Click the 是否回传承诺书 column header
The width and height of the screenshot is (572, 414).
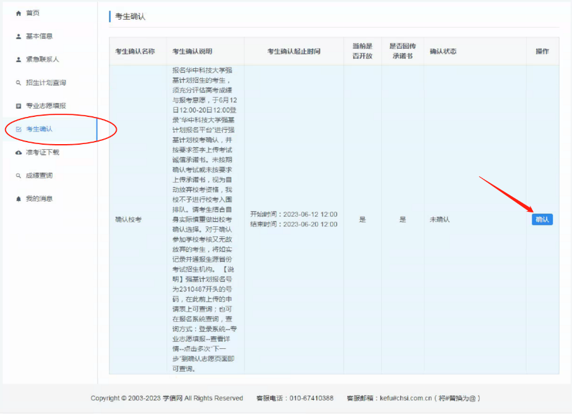pyautogui.click(x=402, y=51)
